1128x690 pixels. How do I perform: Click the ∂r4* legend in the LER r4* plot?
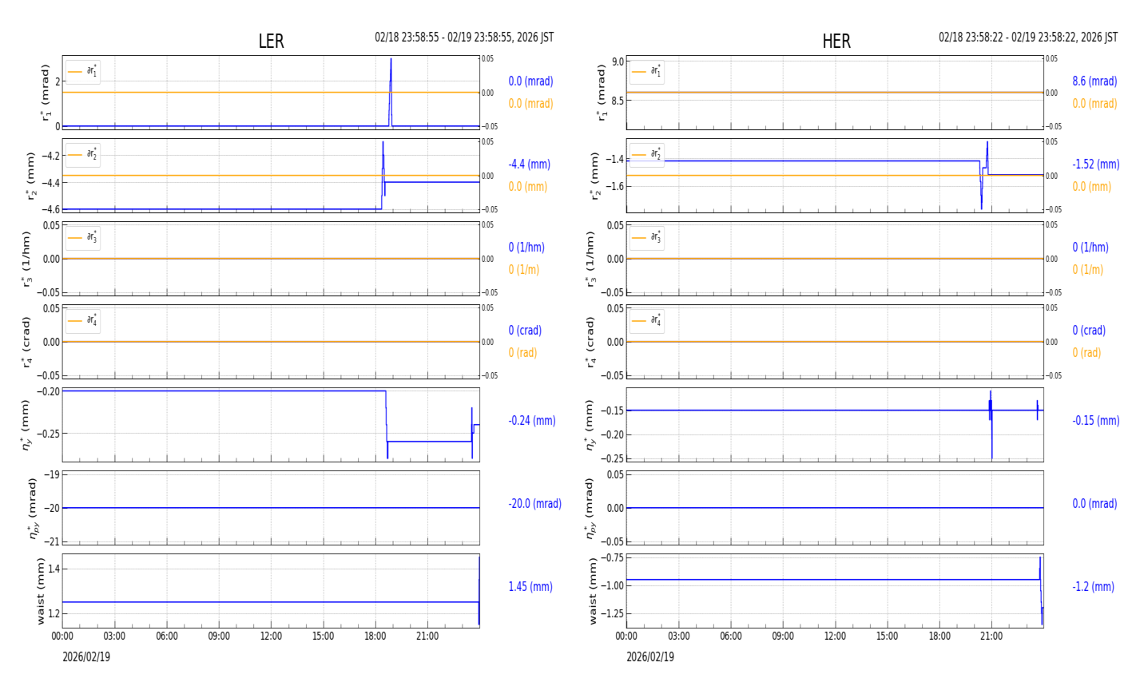(x=83, y=321)
